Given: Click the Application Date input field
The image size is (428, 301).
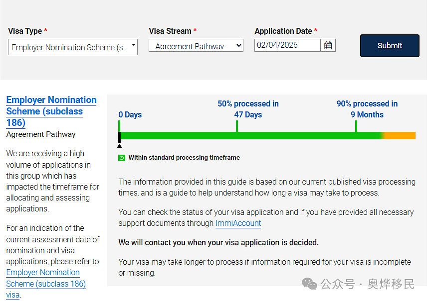Looking at the screenshot, I should tap(287, 45).
